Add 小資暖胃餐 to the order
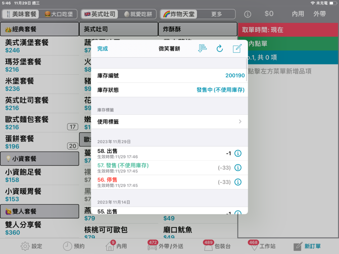The width and height of the screenshot is (339, 254). 40,194
